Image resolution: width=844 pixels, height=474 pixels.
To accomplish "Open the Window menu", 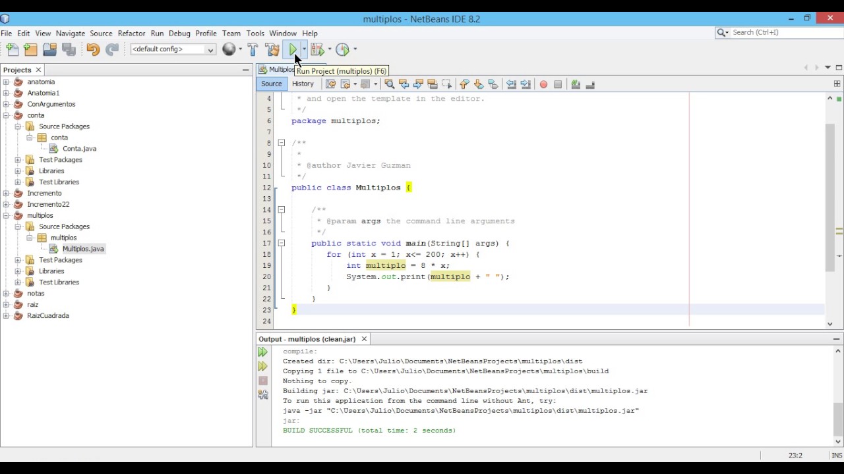I will [283, 34].
